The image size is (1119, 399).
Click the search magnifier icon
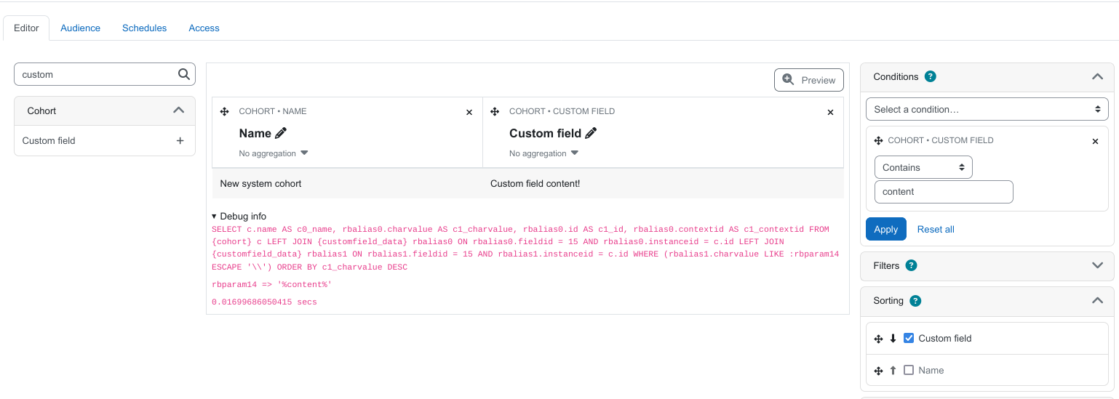[184, 74]
